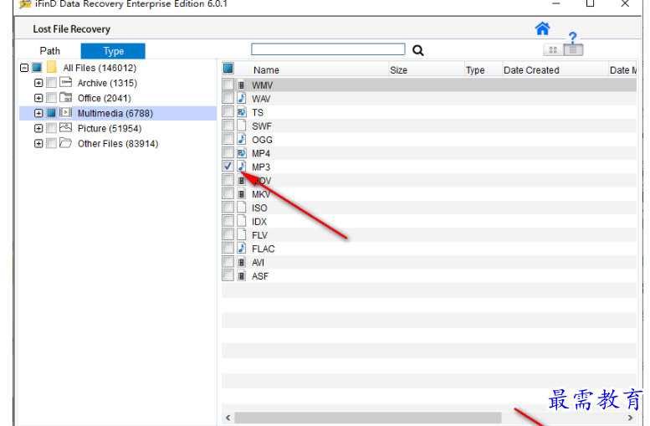Click the ISO blank file icon
The width and height of the screenshot is (650, 426).
(242, 208)
